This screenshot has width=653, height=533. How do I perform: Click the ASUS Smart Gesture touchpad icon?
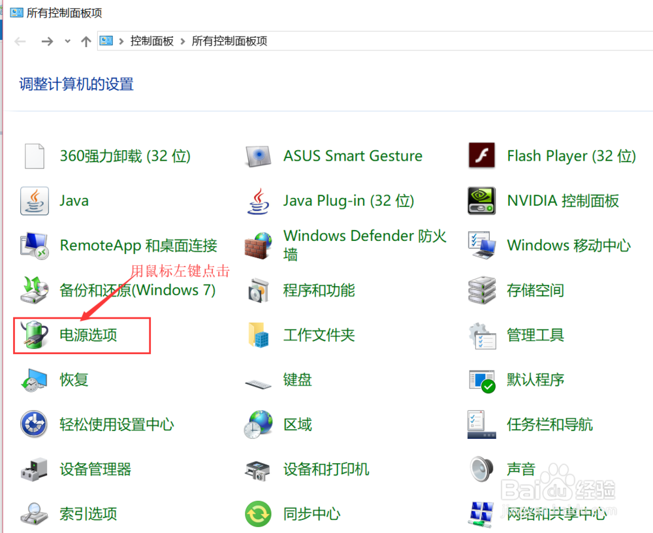click(258, 156)
